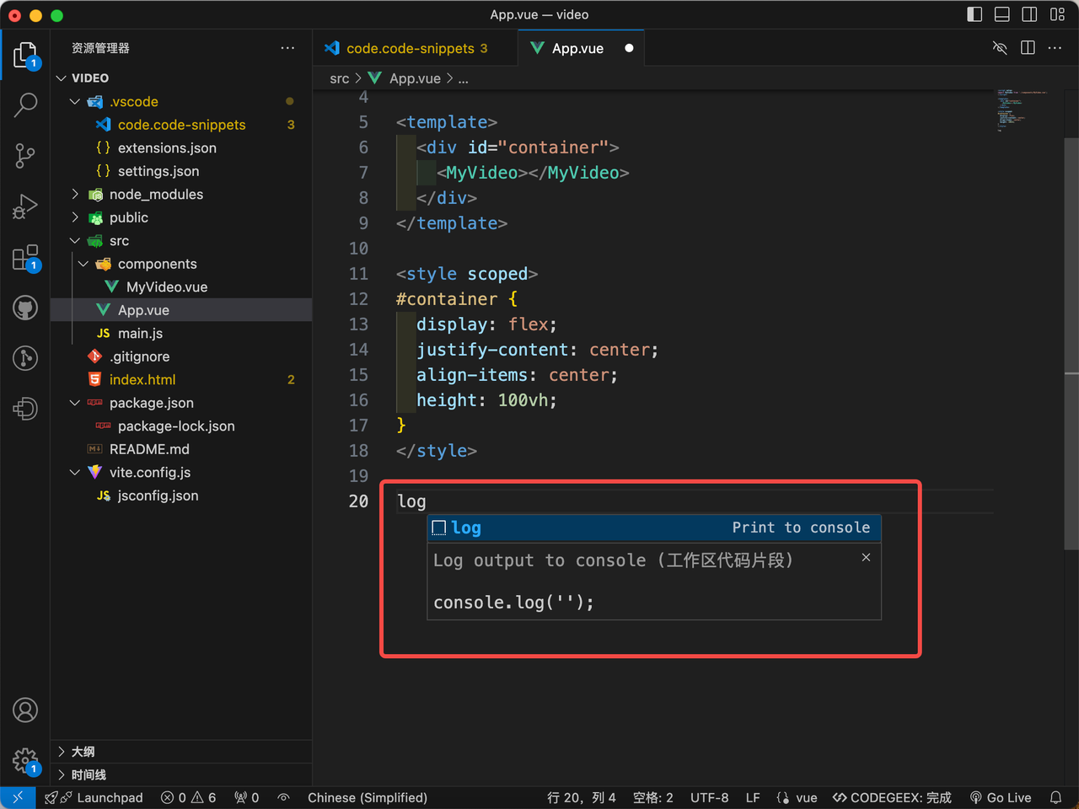The width and height of the screenshot is (1079, 809).
Task: Open .gitignore file
Action: click(181, 356)
